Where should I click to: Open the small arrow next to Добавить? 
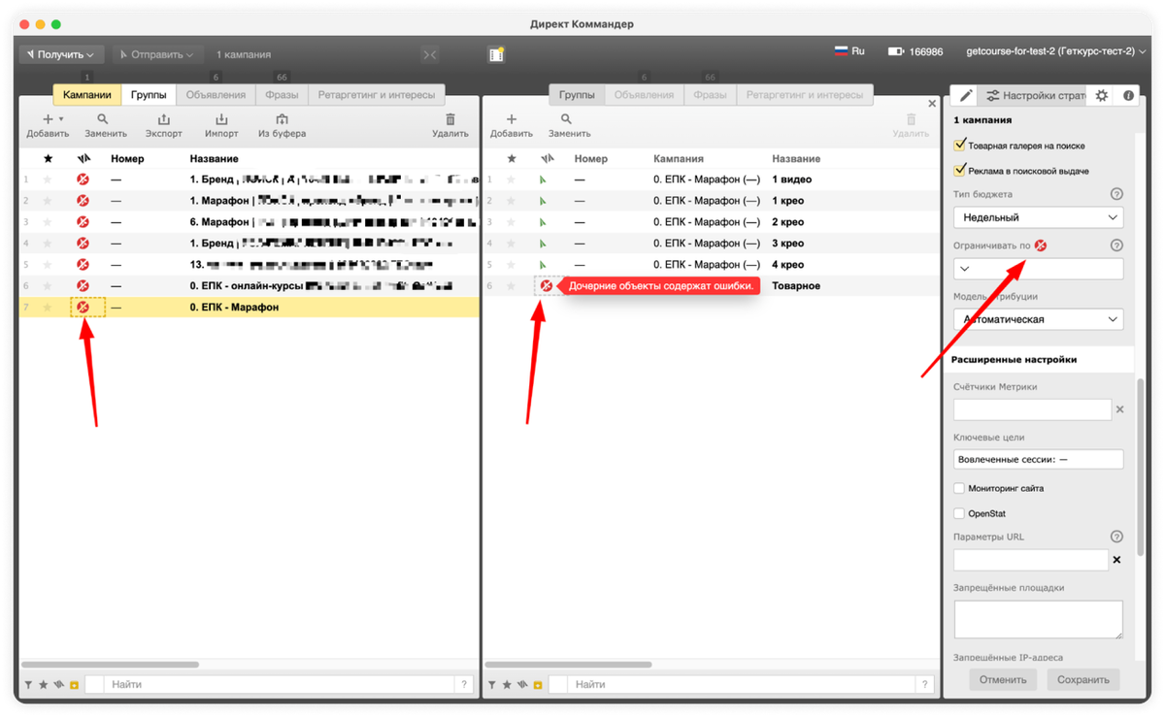(x=62, y=119)
